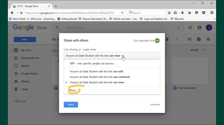Click the trash icon in Drive toolbar
Image resolution: width=224 pixels, height=125 pixels.
pos(167,39)
